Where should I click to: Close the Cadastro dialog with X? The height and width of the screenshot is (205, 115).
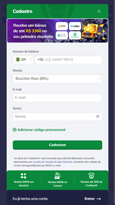click(99, 11)
